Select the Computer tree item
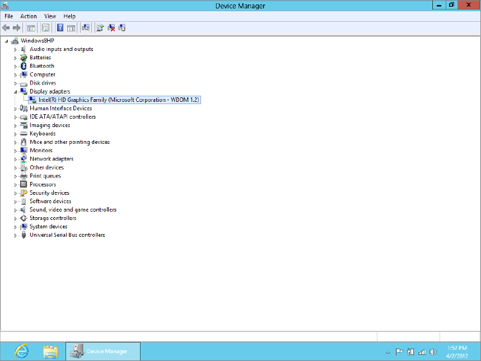The width and height of the screenshot is (481, 361). (43, 74)
